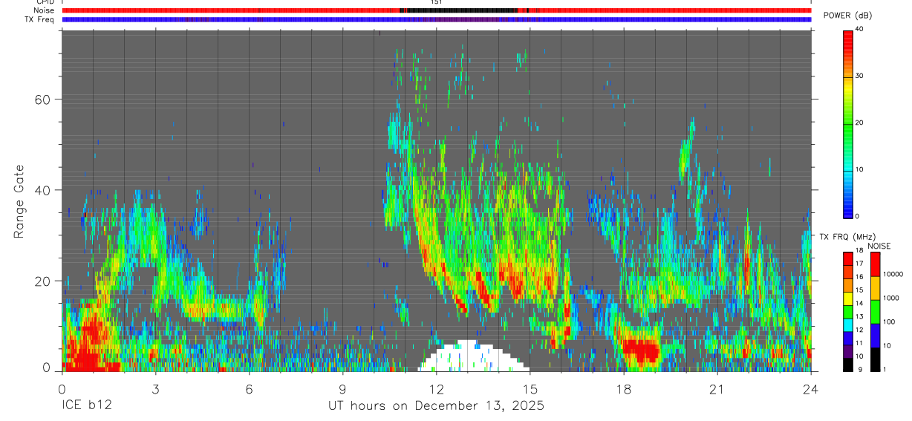Click the '16' label on TX FRQ scale
912x421 pixels.
coord(859,277)
